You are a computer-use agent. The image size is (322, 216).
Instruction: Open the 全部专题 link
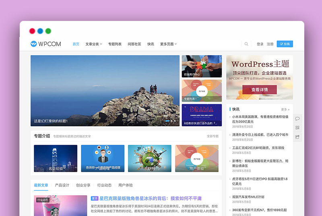(213, 136)
